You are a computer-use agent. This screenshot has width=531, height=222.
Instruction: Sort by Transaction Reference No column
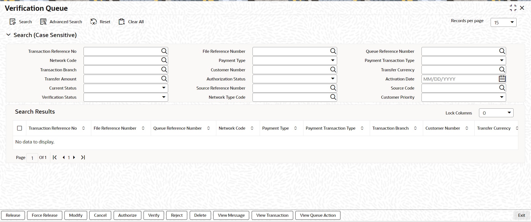[x=84, y=128]
